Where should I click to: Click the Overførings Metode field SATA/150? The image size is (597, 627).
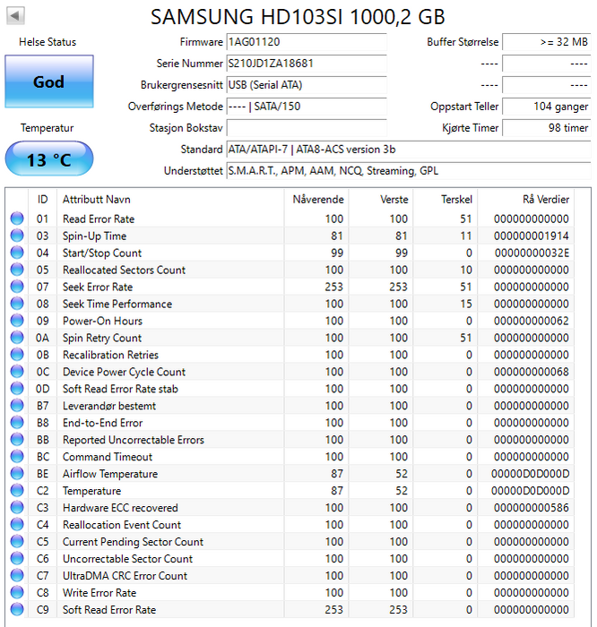(307, 107)
